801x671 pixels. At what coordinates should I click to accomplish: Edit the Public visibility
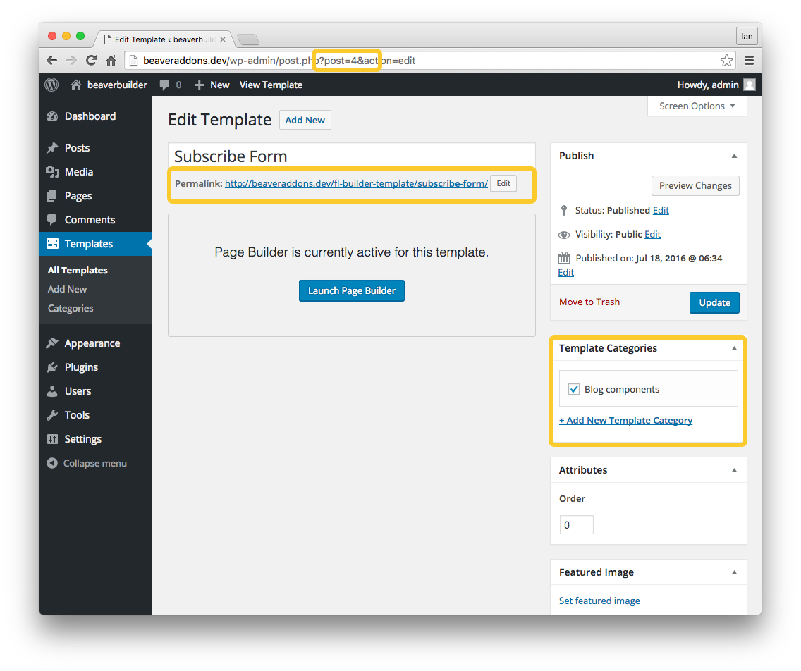tap(652, 235)
